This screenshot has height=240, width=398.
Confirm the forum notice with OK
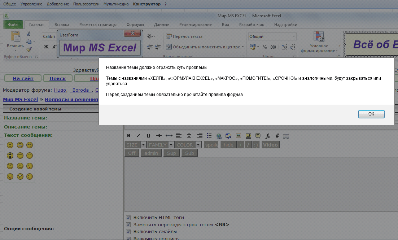[371, 114]
